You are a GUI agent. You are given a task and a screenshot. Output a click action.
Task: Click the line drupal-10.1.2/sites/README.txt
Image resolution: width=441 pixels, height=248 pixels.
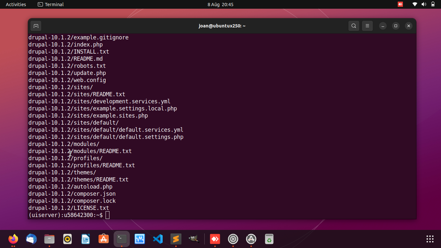(77, 94)
